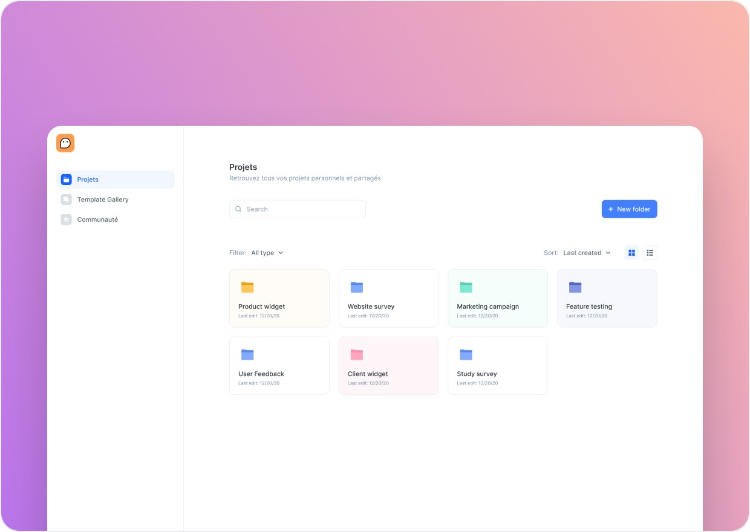Click the blue Study survey folder icon
The width and height of the screenshot is (750, 532).
click(x=466, y=354)
